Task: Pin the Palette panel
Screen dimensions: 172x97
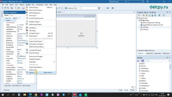Action: click(x=167, y=58)
